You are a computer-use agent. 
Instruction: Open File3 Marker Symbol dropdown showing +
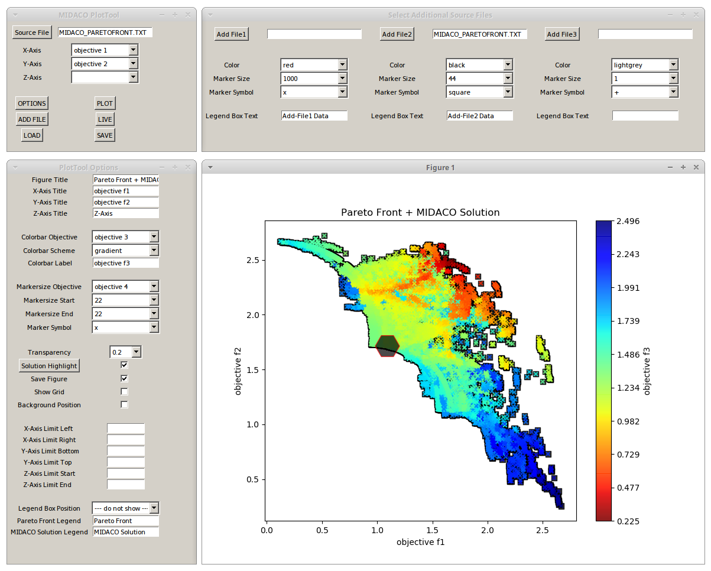(645, 92)
